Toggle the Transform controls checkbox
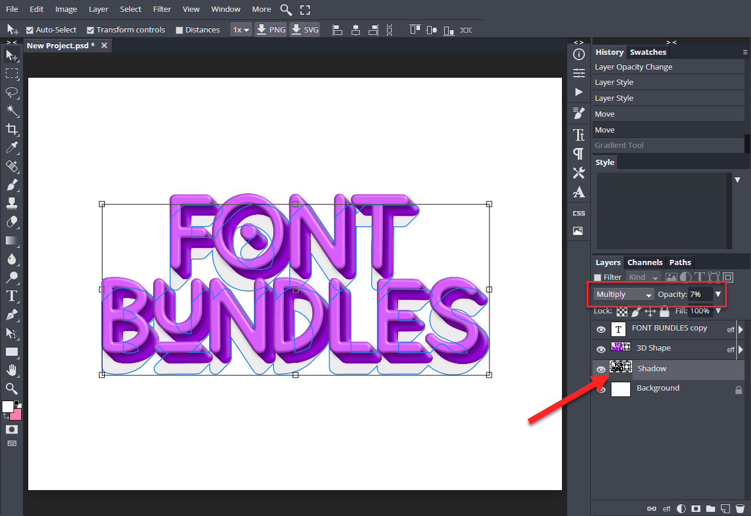The height and width of the screenshot is (516, 751). pyautogui.click(x=90, y=30)
